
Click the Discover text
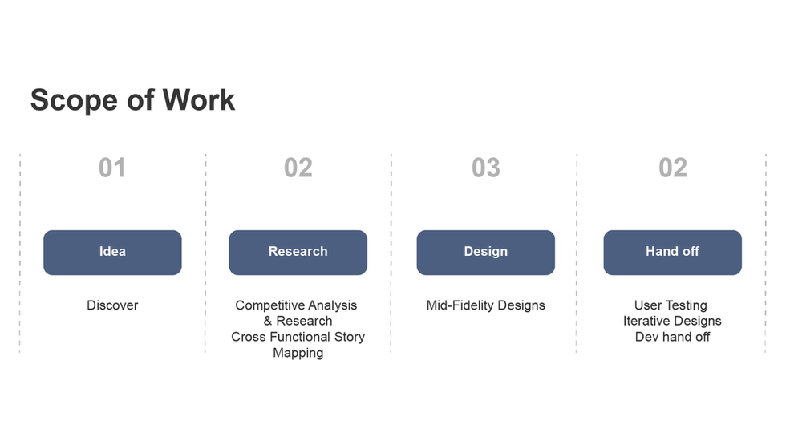click(112, 305)
